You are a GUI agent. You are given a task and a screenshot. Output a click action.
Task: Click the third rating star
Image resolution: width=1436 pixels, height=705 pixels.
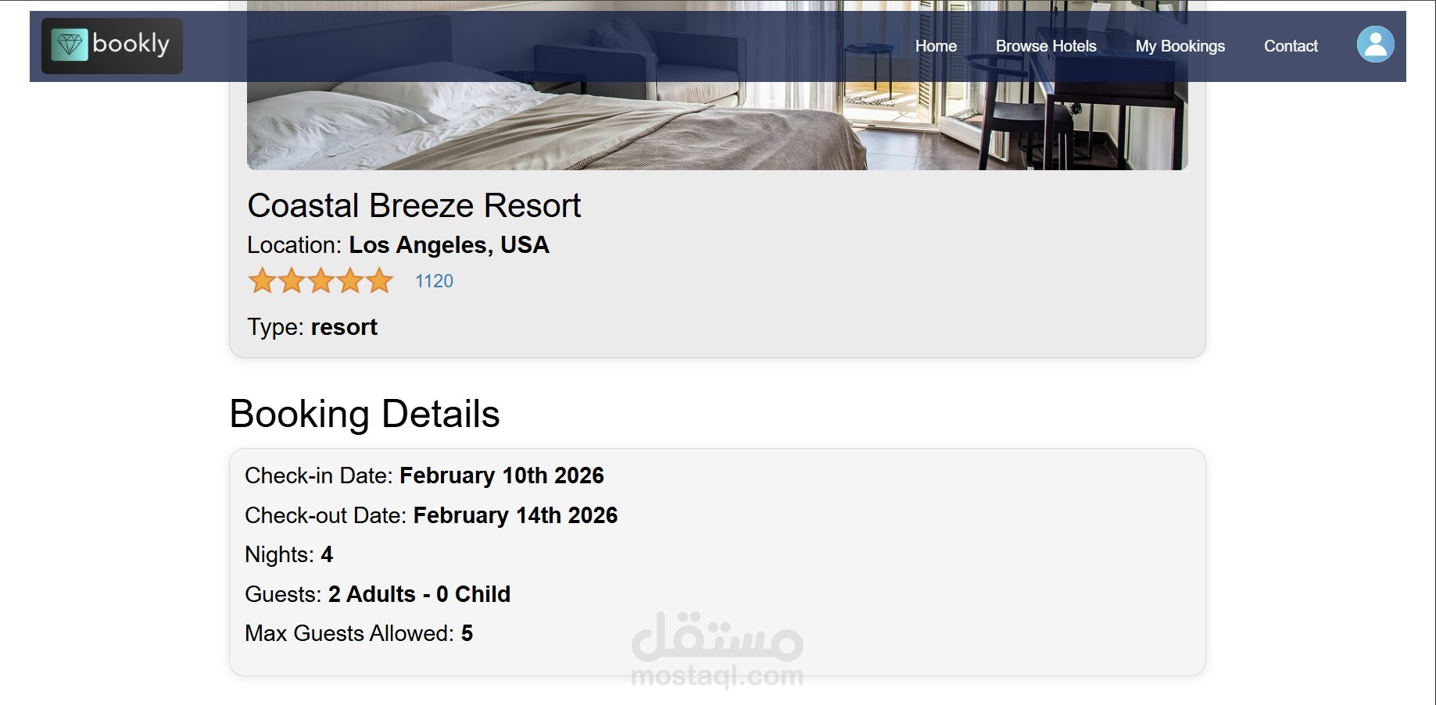pyautogui.click(x=321, y=281)
